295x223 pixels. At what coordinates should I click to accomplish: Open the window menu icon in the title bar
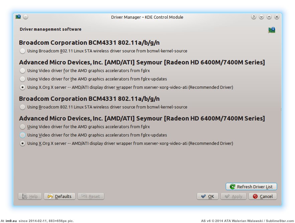pyautogui.click(x=18, y=17)
